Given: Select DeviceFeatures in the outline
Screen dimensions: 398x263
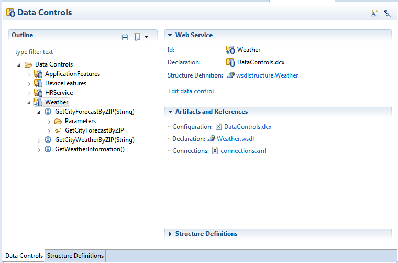Looking at the screenshot, I should (x=66, y=83).
